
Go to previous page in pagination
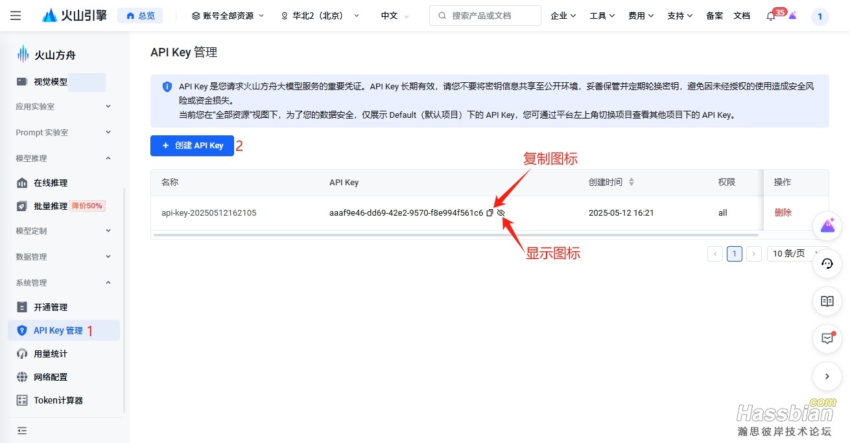coord(715,254)
